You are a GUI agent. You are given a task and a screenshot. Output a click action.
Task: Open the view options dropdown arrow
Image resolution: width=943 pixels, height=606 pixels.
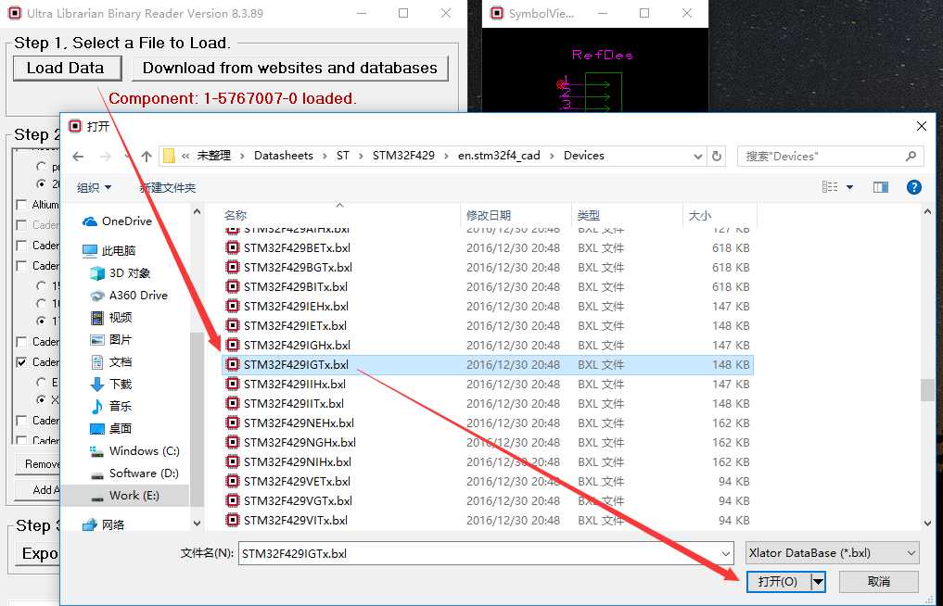point(849,187)
